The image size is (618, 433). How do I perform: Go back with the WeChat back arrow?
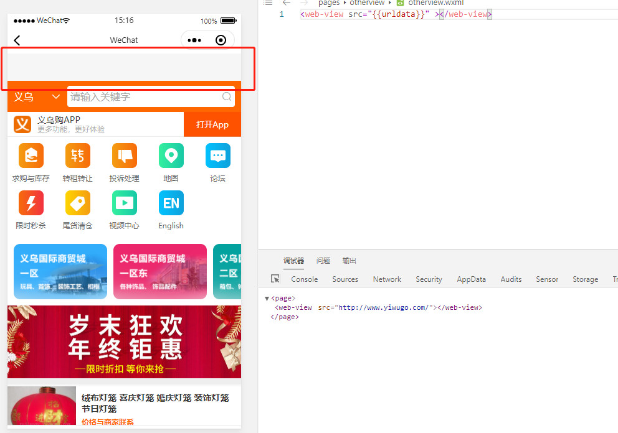(17, 40)
